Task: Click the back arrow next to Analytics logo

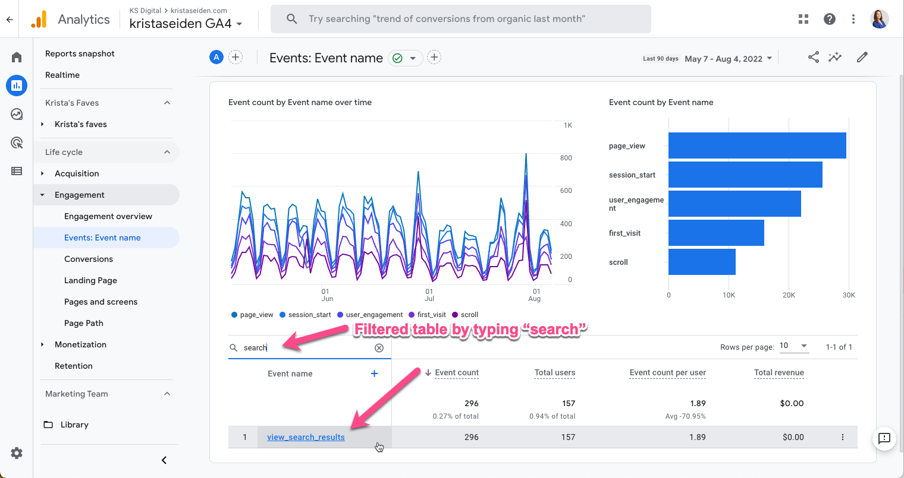Action: pyautogui.click(x=10, y=19)
